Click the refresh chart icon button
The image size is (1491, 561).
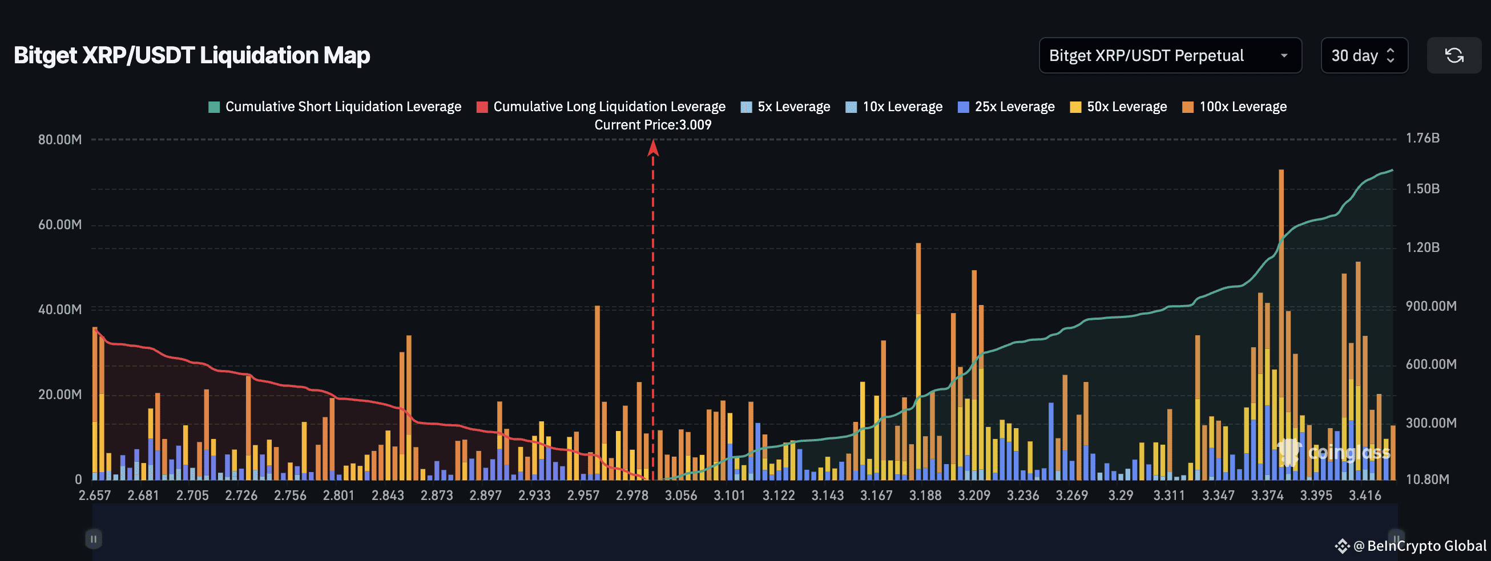pos(1453,55)
